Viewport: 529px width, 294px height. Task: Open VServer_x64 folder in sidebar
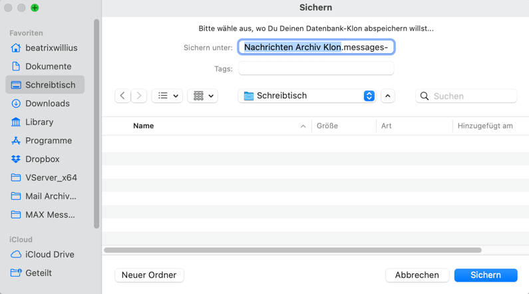point(45,177)
